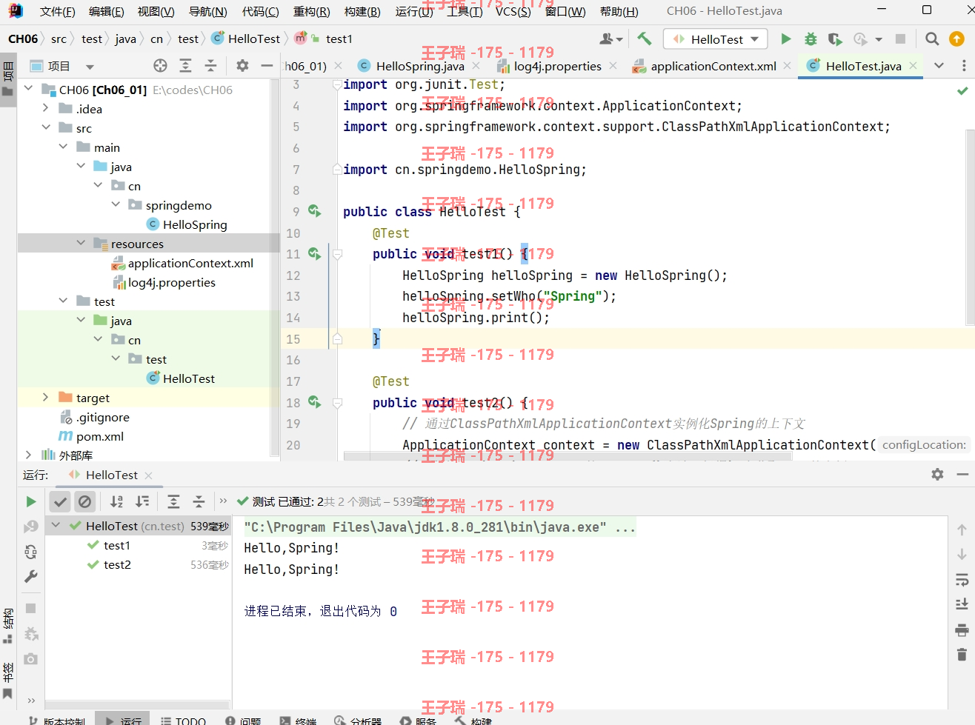Run HelloTest with the green play button
Screen dimensions: 975x725
[786, 39]
